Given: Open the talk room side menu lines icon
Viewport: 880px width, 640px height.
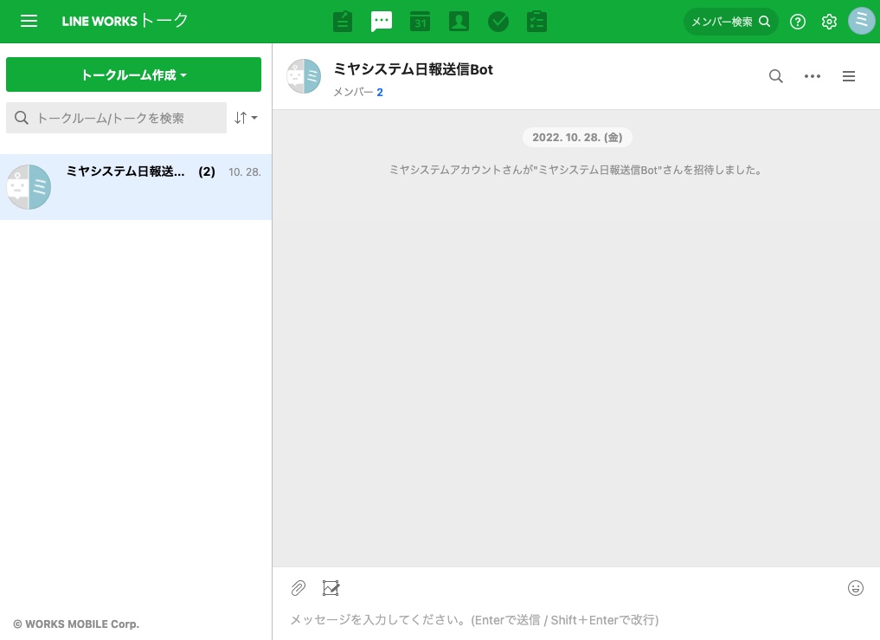Looking at the screenshot, I should coord(849,76).
